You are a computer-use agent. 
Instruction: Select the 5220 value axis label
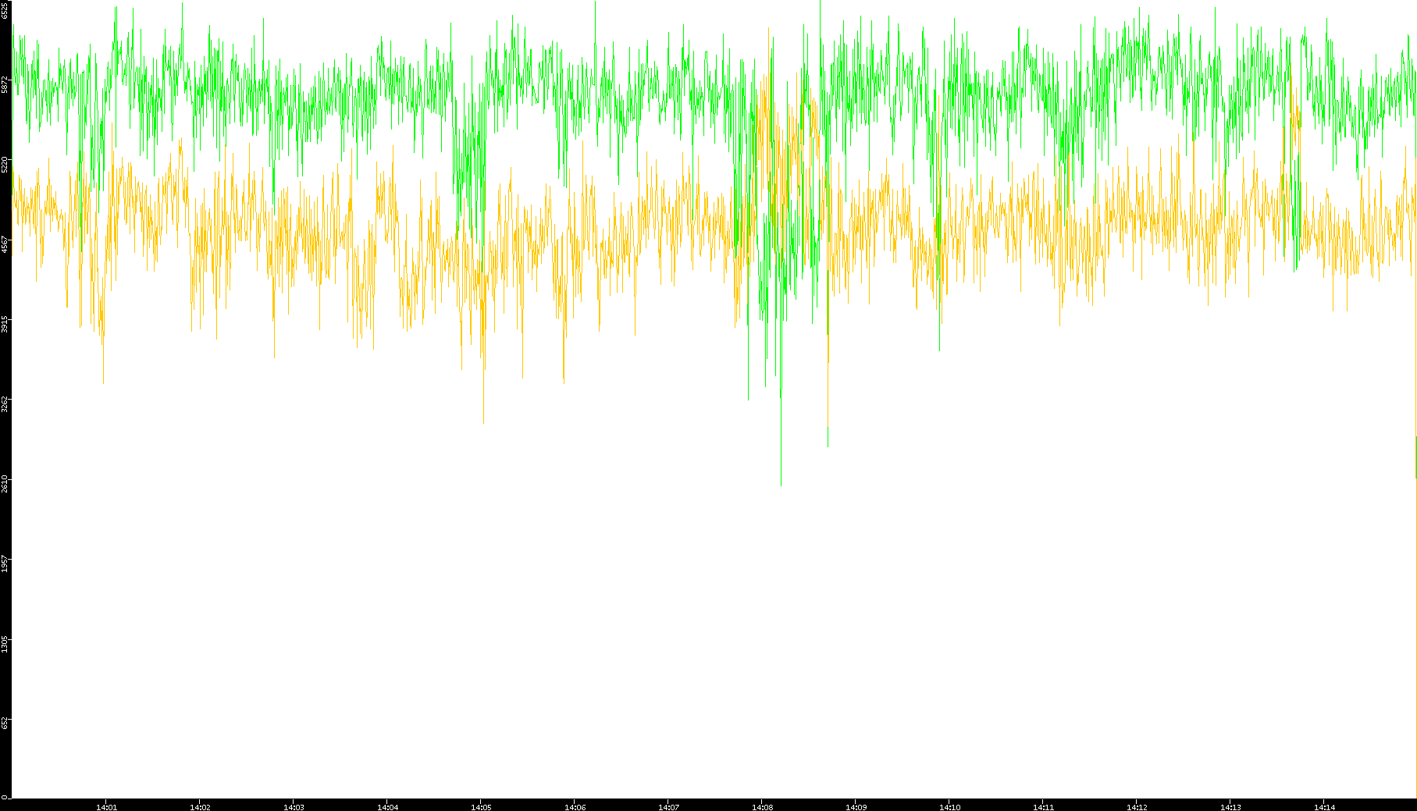[5, 164]
